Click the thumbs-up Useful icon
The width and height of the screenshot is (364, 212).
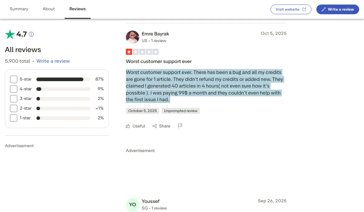pyautogui.click(x=128, y=126)
